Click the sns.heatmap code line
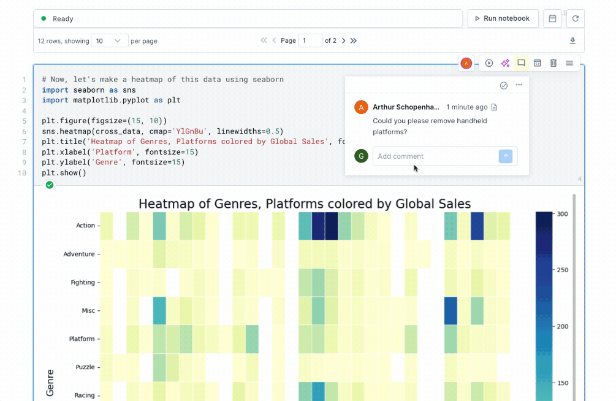The width and height of the screenshot is (616, 401). [162, 131]
